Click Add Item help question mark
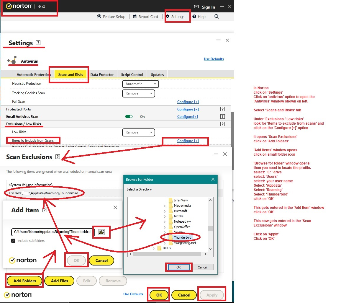 click(x=45, y=210)
